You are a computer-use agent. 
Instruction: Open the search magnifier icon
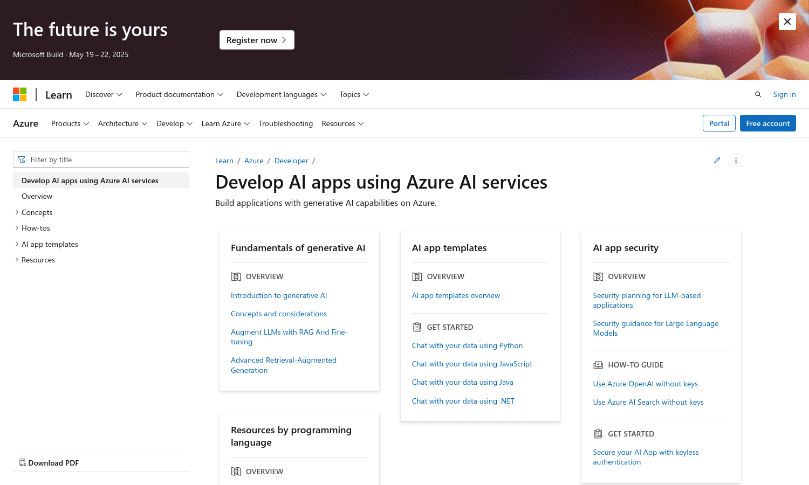pyautogui.click(x=758, y=94)
